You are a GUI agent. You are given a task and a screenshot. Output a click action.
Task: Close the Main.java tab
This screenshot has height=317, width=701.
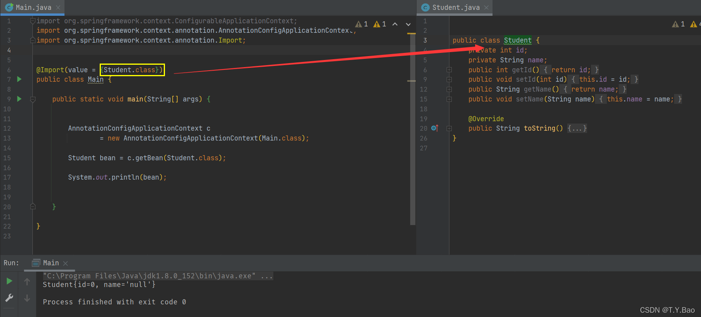(58, 8)
